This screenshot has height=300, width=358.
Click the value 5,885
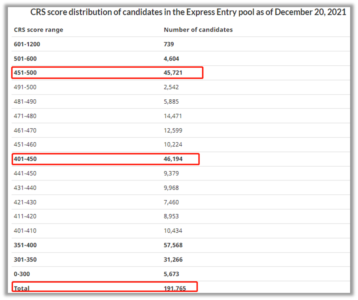171,101
